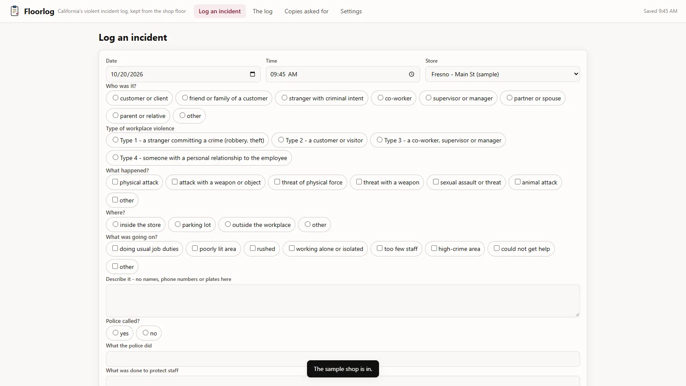Open the Copies asked for tab
686x386 pixels.
pos(307,11)
